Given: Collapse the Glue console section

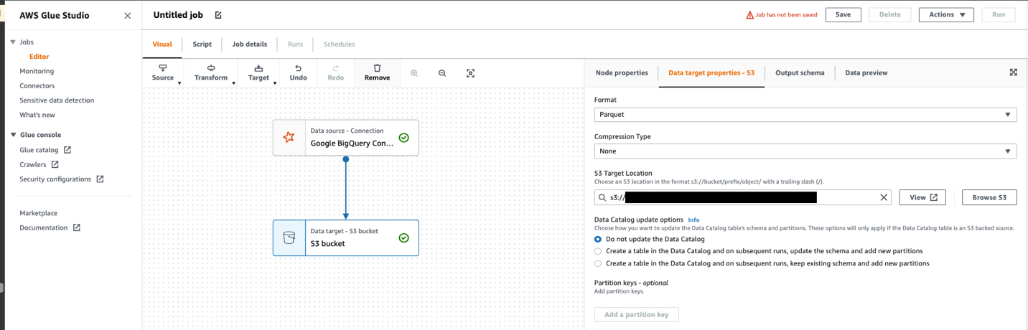Looking at the screenshot, I should tap(13, 135).
